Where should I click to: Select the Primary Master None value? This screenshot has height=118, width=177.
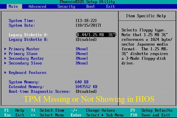82,49
